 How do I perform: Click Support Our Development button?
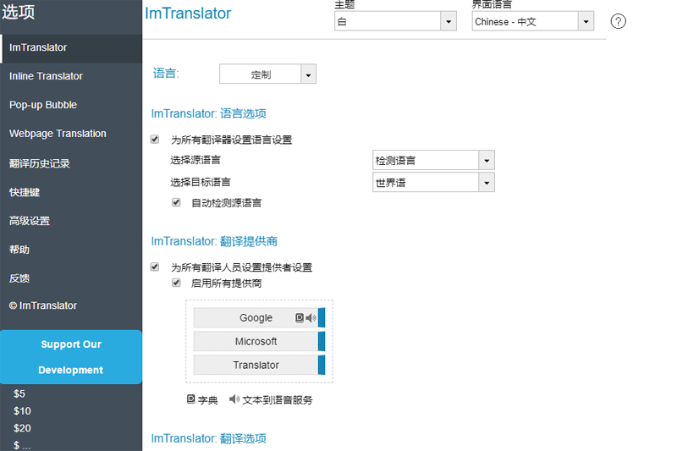[x=71, y=357]
